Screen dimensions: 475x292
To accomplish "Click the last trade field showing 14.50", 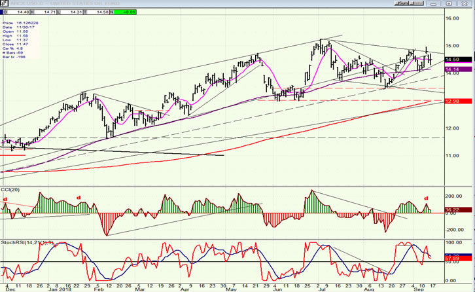I will click(x=101, y=11).
